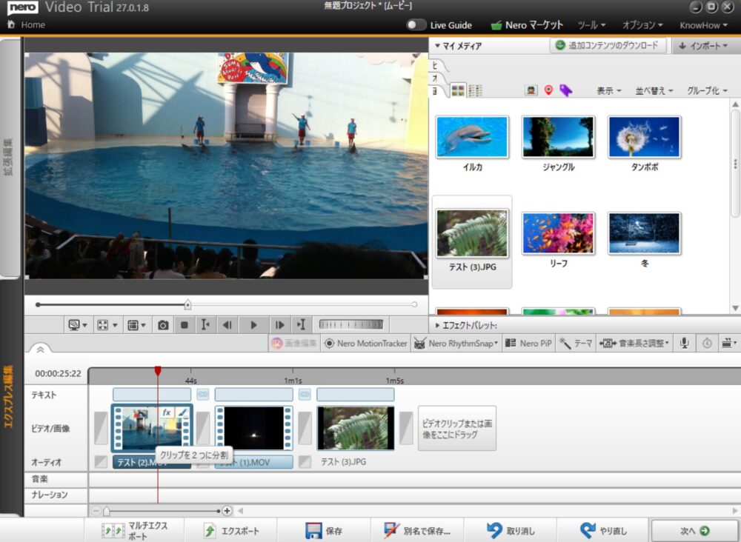The image size is (741, 542).
Task: Collapse timeline with double chevron tab
Action: coord(40,349)
